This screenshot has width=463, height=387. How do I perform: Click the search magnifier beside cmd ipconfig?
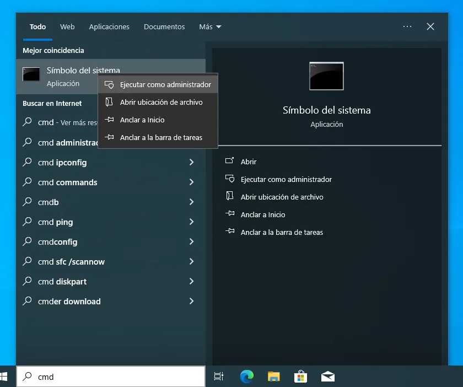coord(27,162)
